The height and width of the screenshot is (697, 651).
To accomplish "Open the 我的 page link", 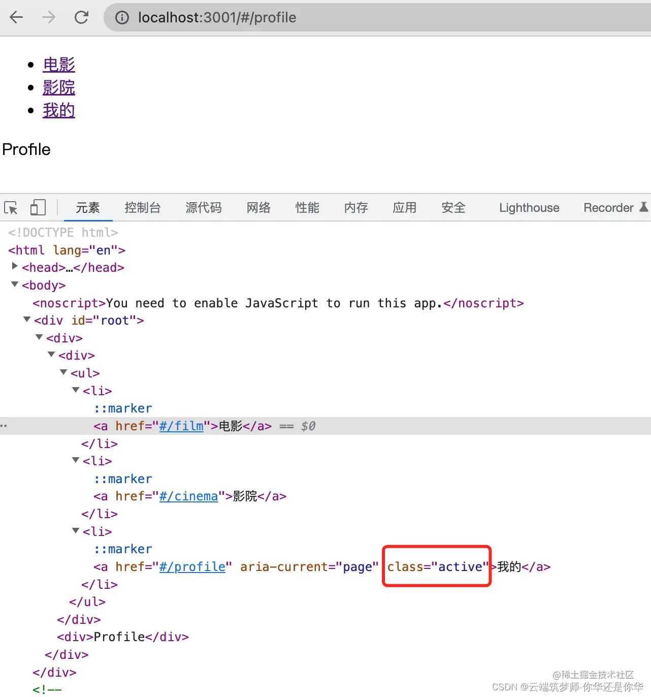I will (59, 110).
